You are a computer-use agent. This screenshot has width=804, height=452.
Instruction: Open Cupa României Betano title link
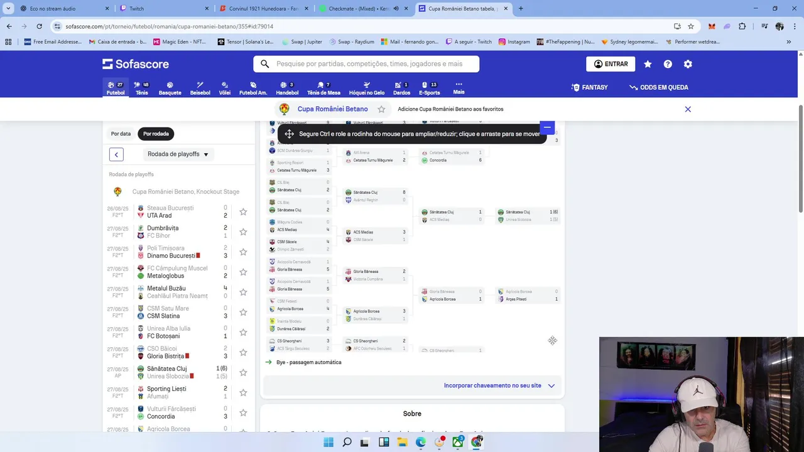pos(332,109)
